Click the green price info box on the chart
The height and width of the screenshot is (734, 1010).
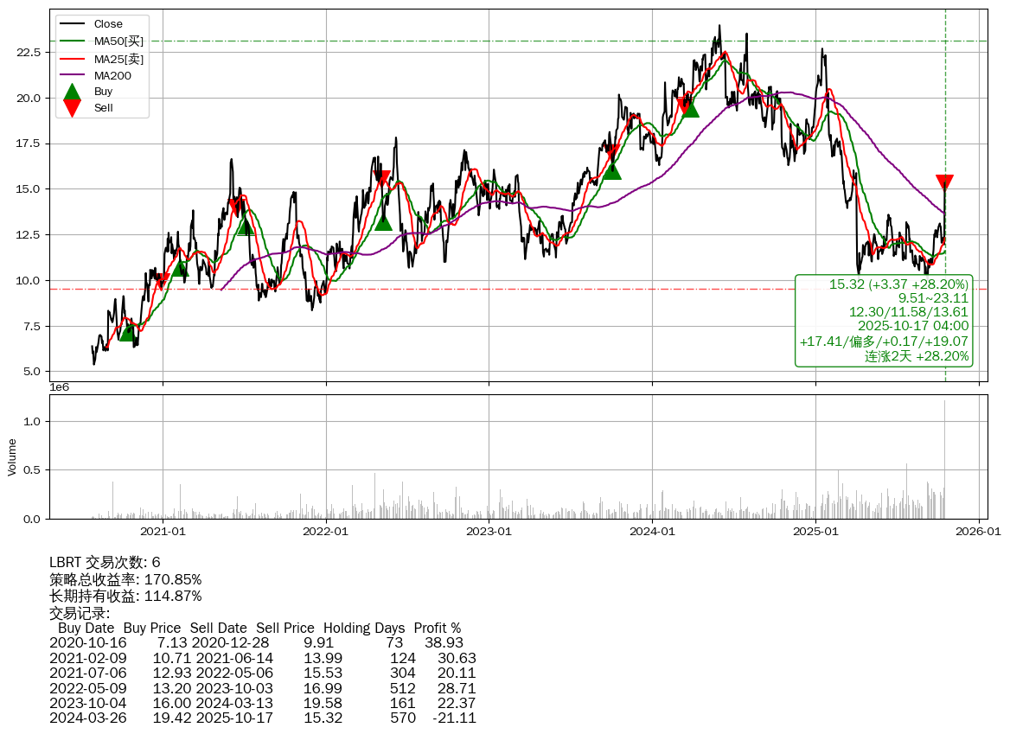tap(884, 320)
